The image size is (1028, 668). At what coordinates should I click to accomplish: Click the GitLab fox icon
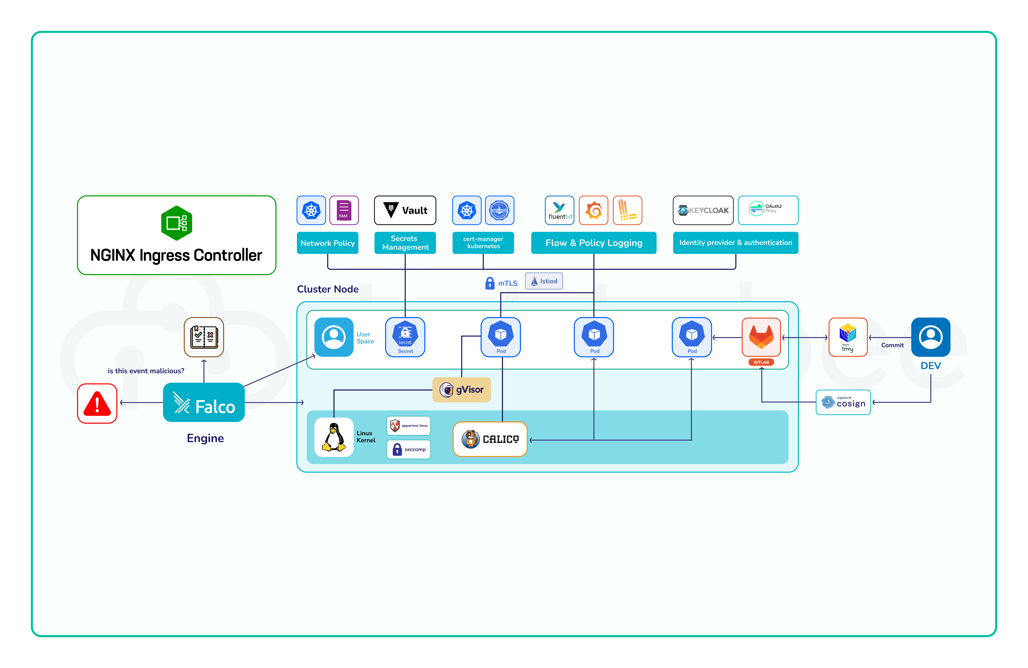click(761, 337)
